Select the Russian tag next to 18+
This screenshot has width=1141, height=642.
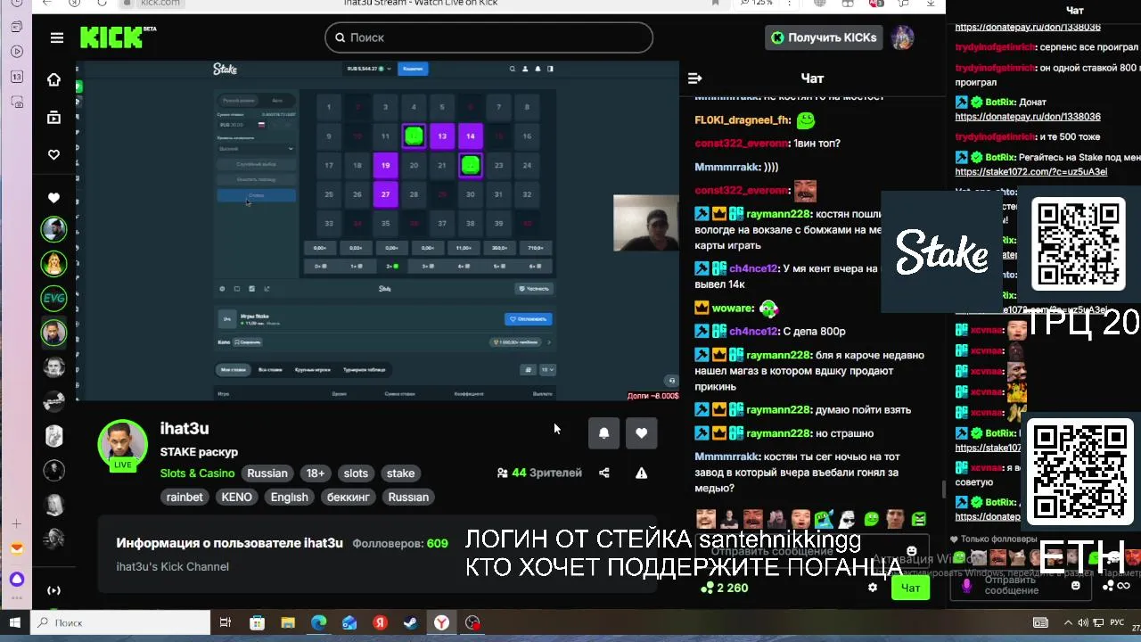click(x=267, y=473)
